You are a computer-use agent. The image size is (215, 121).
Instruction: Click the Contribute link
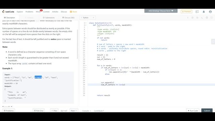[99, 111]
